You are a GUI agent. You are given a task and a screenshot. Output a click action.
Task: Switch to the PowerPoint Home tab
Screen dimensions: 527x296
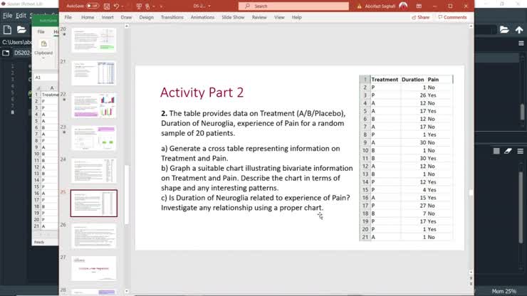point(88,17)
